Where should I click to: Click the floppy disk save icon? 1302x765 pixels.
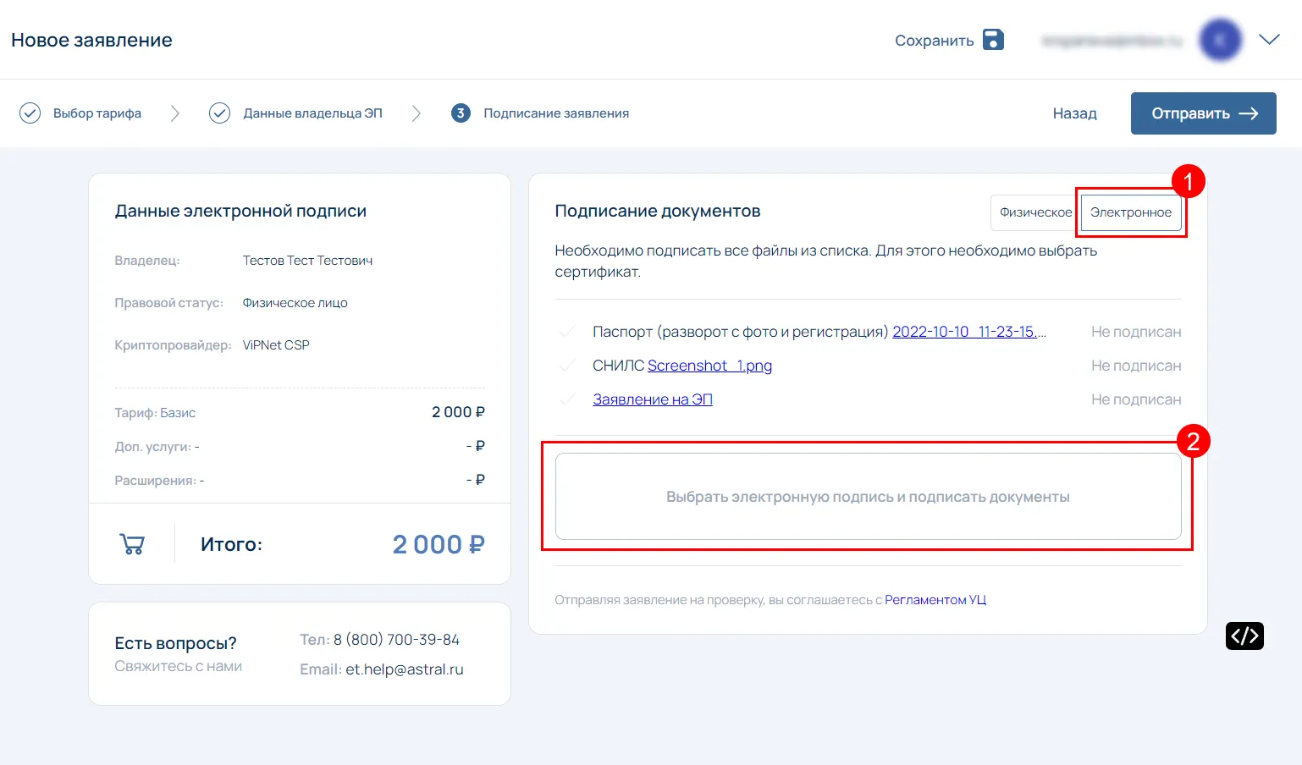point(993,40)
